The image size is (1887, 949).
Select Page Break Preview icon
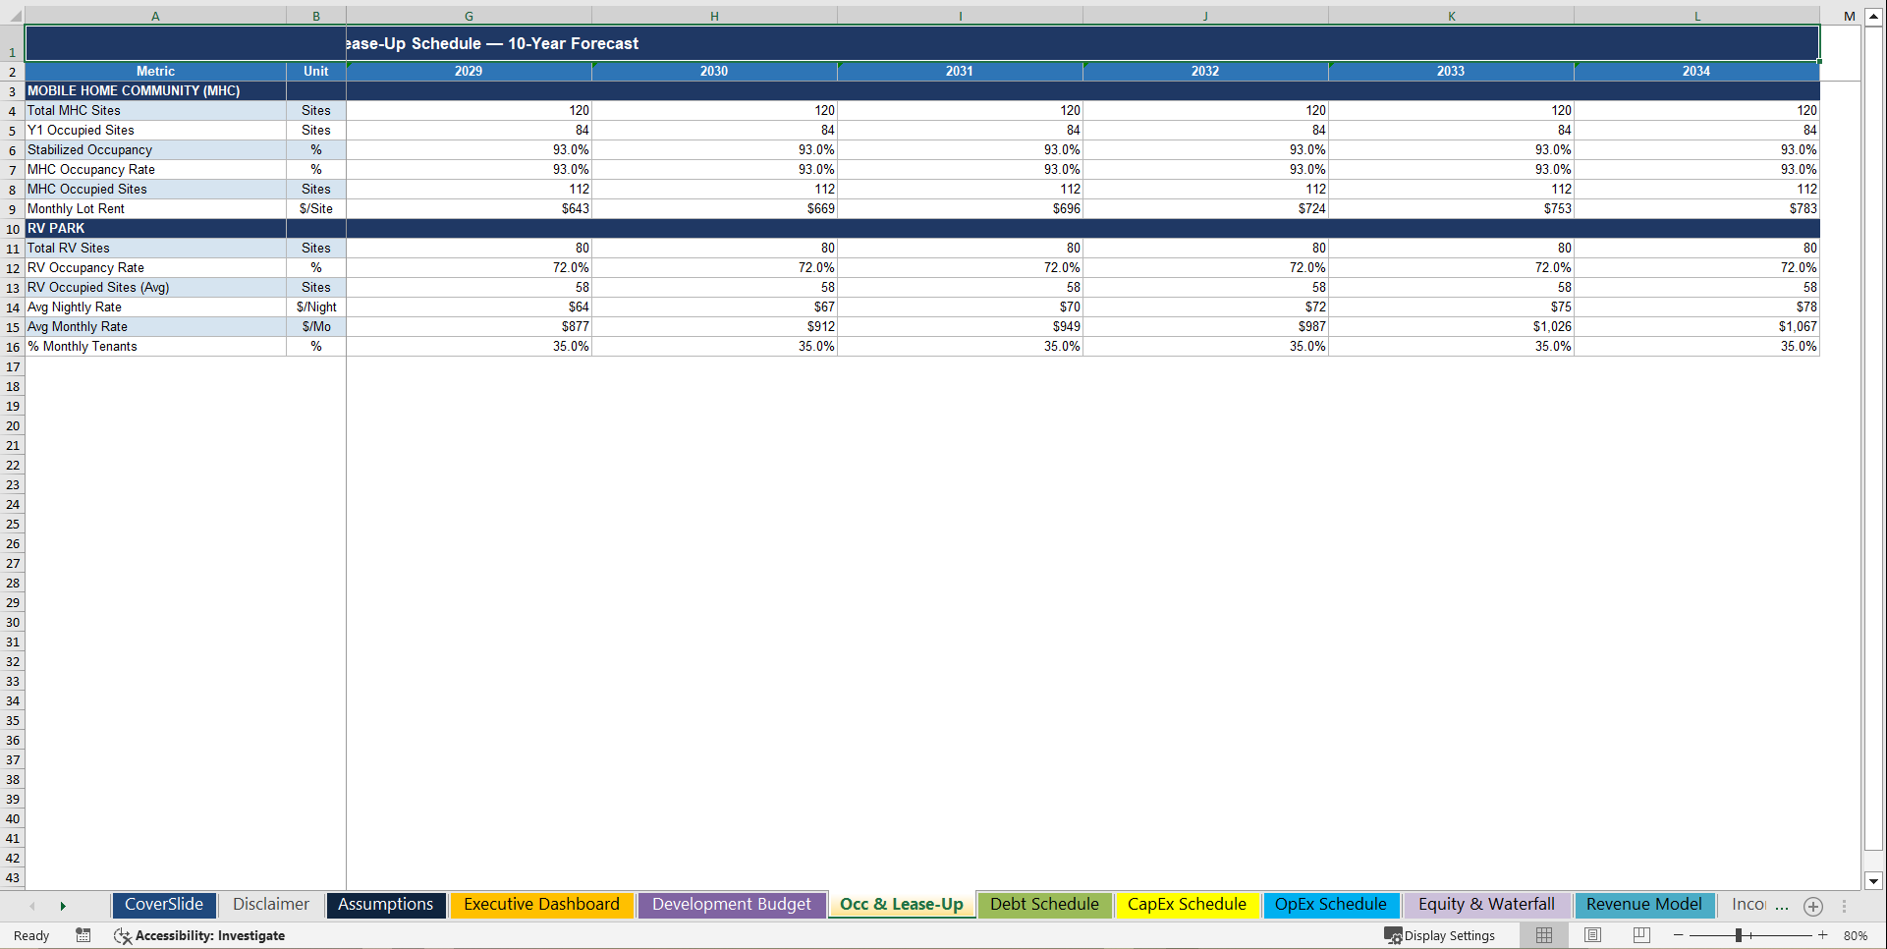pos(1639,935)
